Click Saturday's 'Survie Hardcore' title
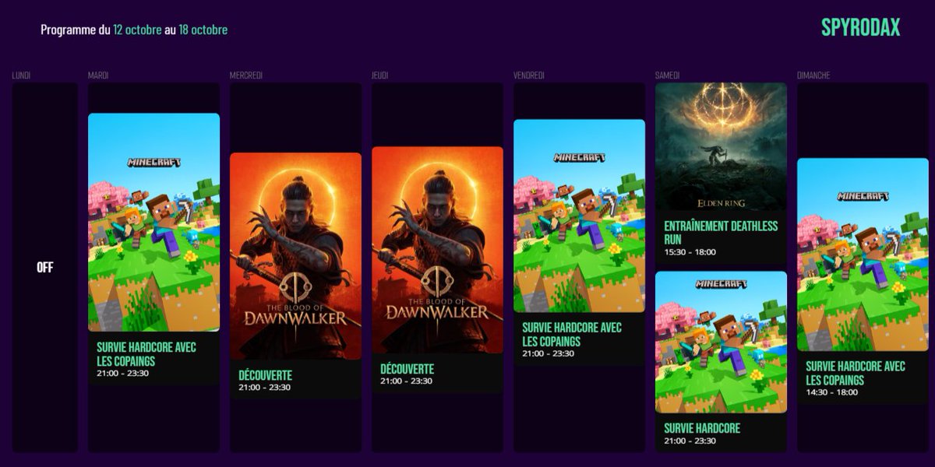The width and height of the screenshot is (935, 467). pyautogui.click(x=702, y=429)
